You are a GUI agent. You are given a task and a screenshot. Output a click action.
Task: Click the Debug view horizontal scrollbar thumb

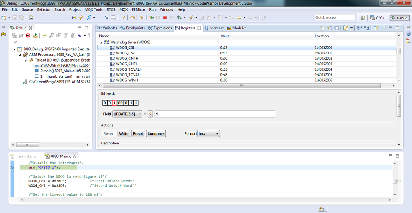(x=28, y=145)
